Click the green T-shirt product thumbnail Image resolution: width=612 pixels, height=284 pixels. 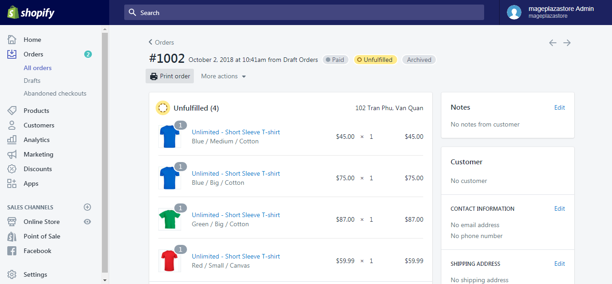[170, 219]
